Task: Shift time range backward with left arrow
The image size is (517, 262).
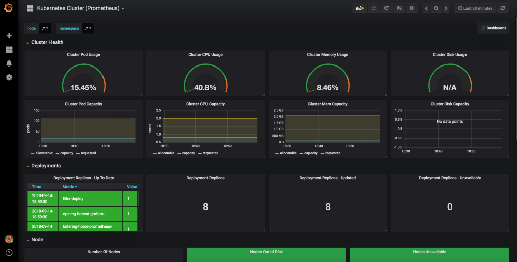Action: 426,8
